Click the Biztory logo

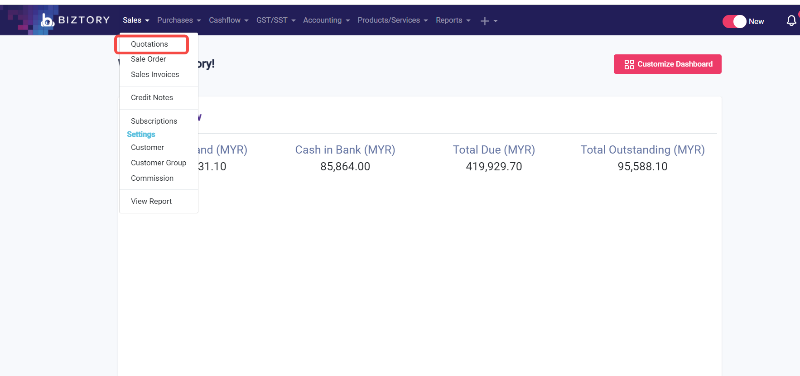(75, 20)
